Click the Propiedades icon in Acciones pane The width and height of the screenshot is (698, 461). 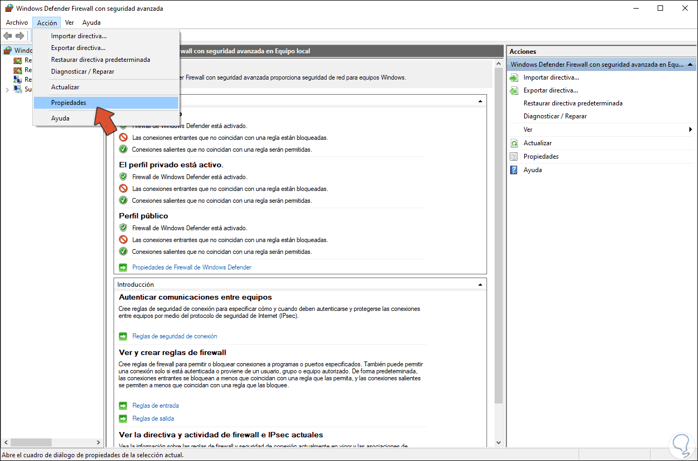click(513, 157)
